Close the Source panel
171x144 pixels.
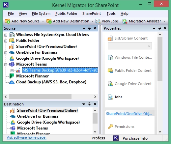[x=95, y=28]
